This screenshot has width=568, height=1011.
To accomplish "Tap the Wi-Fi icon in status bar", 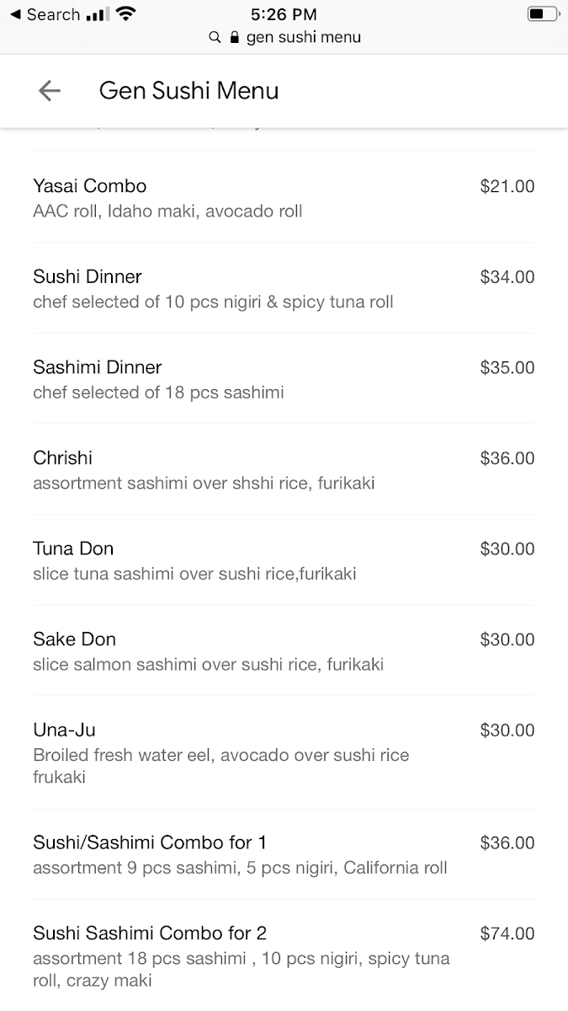I will 126,14.
